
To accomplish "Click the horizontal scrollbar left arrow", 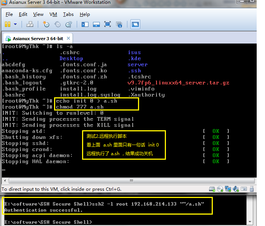I will coord(5,181).
